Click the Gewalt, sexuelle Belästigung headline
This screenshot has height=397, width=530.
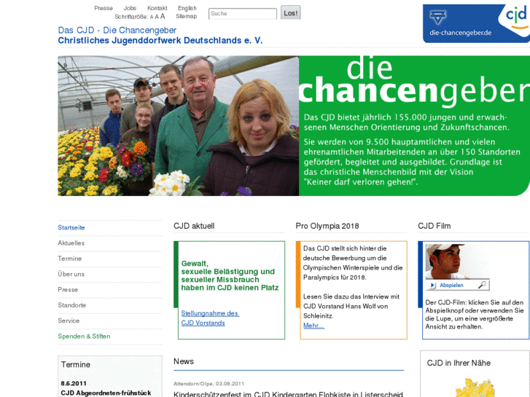click(230, 275)
